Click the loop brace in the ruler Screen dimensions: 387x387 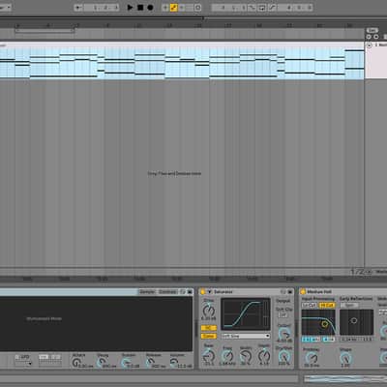coord(45,31)
